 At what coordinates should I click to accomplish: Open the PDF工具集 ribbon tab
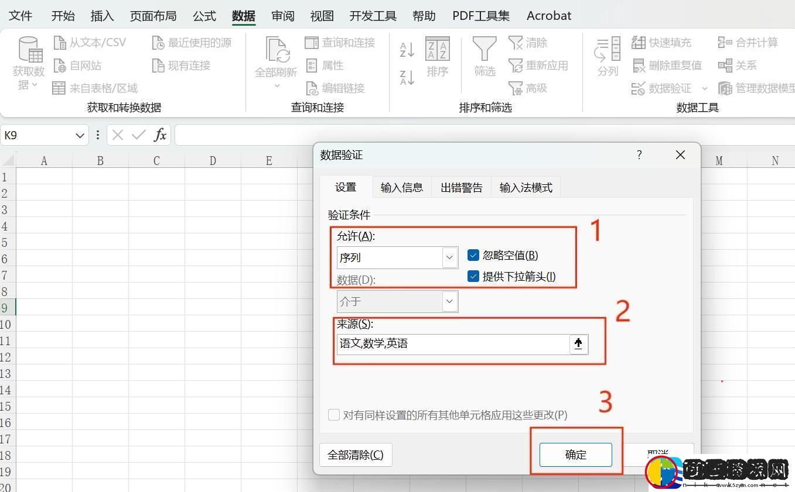tap(481, 16)
